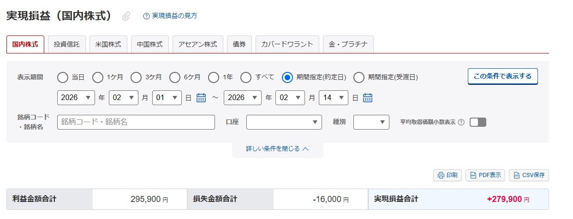Image resolution: width=573 pixels, height=219 pixels.
Task: Select the 期間指定(受渡日) radio button
Action: (x=359, y=77)
